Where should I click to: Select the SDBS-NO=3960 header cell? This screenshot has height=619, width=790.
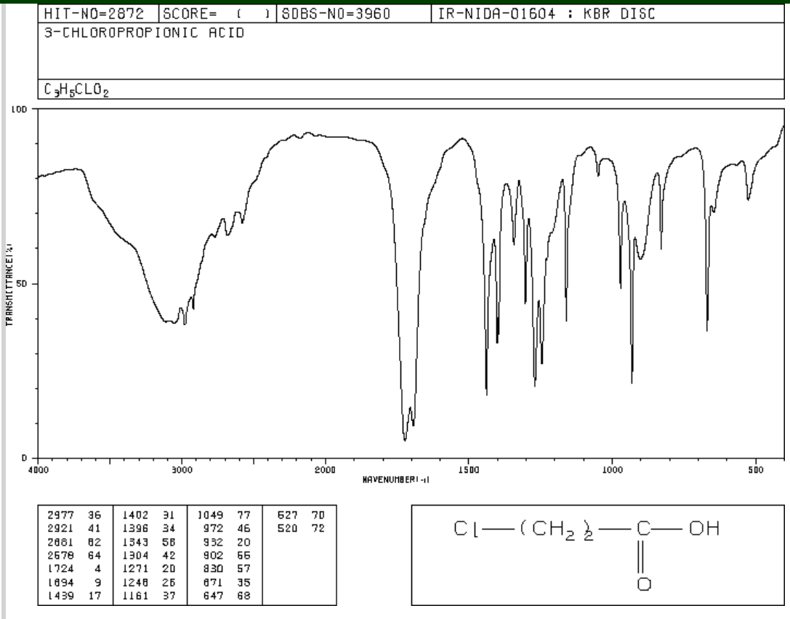point(352,15)
